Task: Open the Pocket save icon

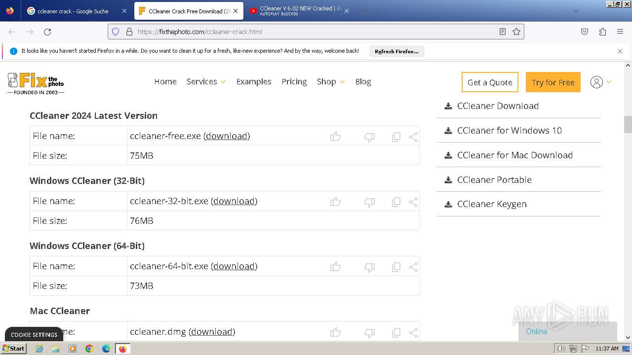Action: (x=585, y=32)
